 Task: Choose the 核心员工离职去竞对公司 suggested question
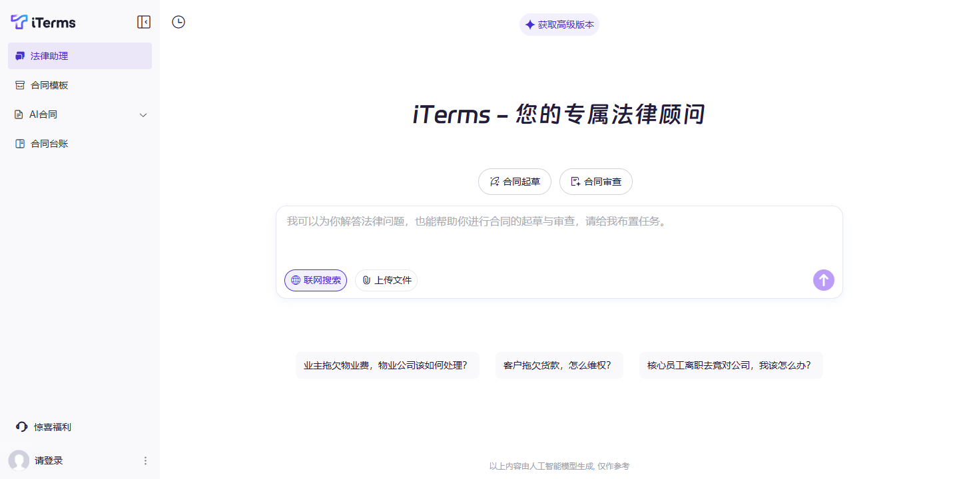click(x=731, y=365)
